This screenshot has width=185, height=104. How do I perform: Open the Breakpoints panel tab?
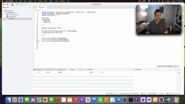coord(39,70)
